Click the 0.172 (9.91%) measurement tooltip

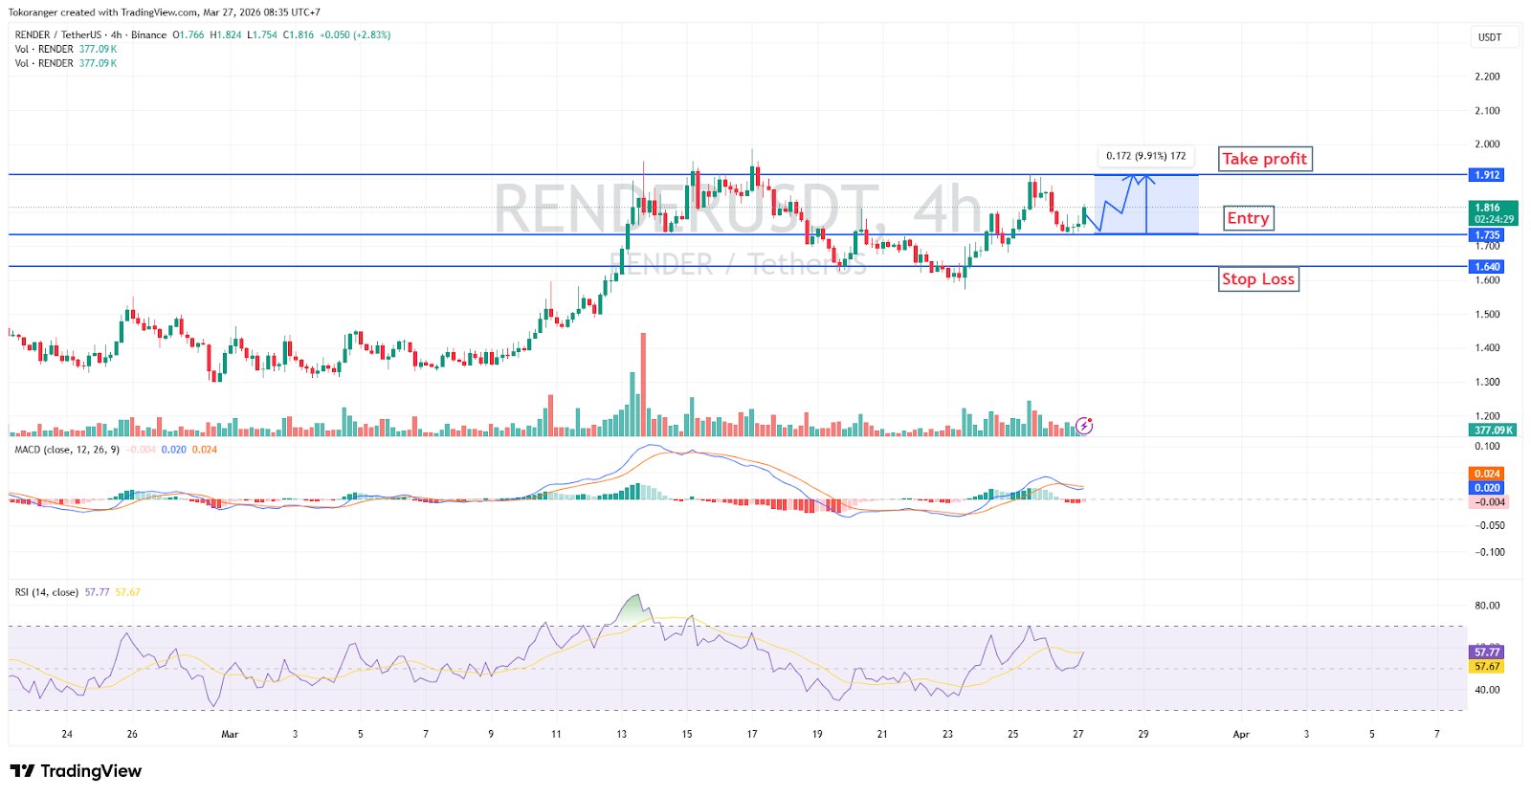(x=1145, y=156)
